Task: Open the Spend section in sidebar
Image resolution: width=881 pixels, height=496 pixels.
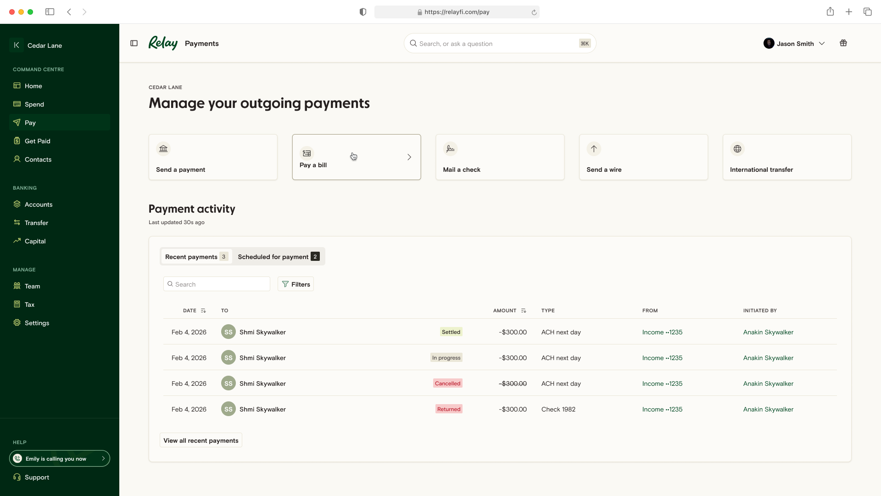Action: 34,104
